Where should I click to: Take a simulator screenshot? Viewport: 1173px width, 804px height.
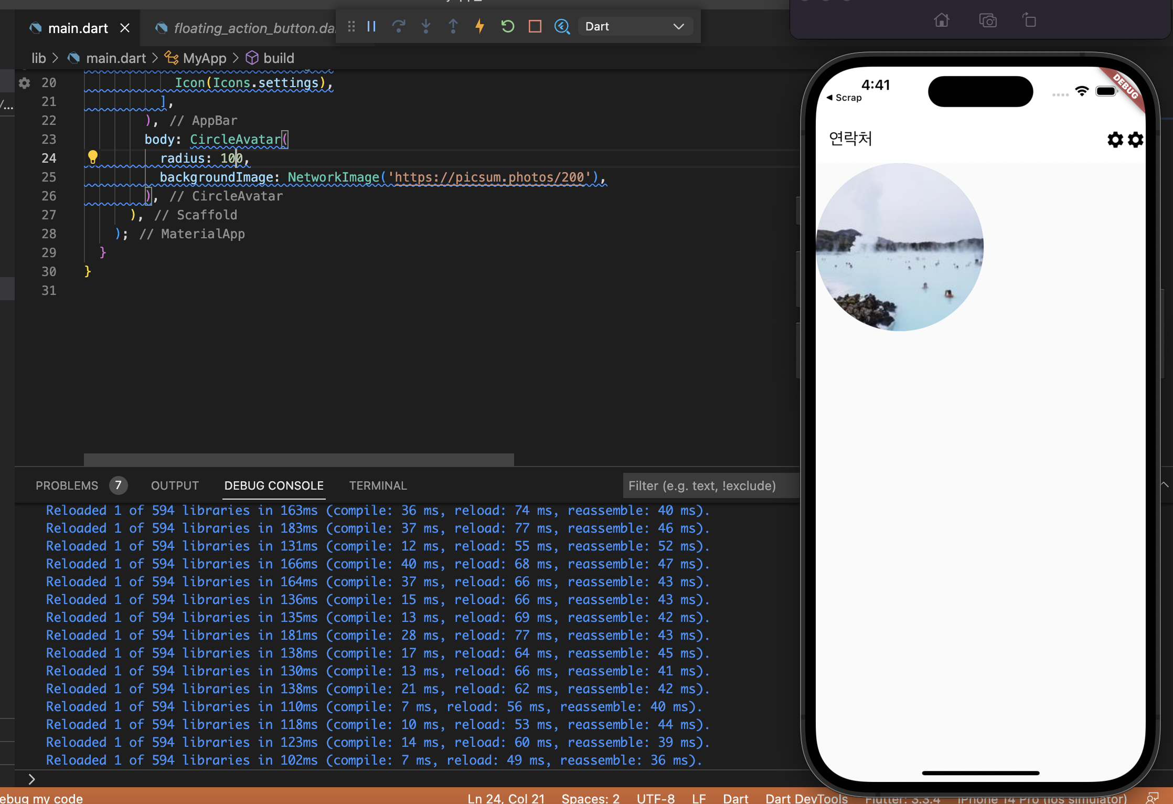tap(987, 21)
